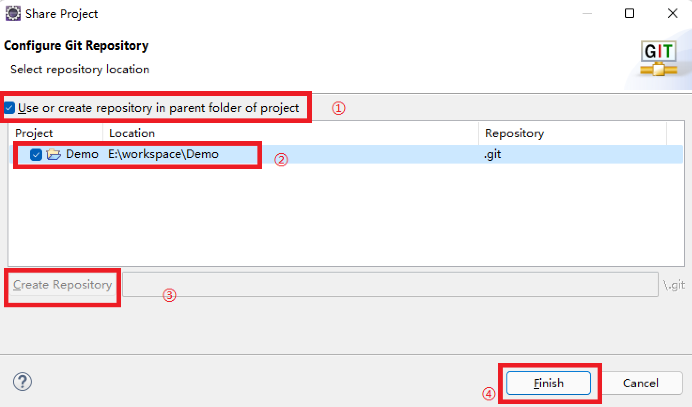Click the Eclipse icon in title bar
This screenshot has width=692, height=407.
13,14
